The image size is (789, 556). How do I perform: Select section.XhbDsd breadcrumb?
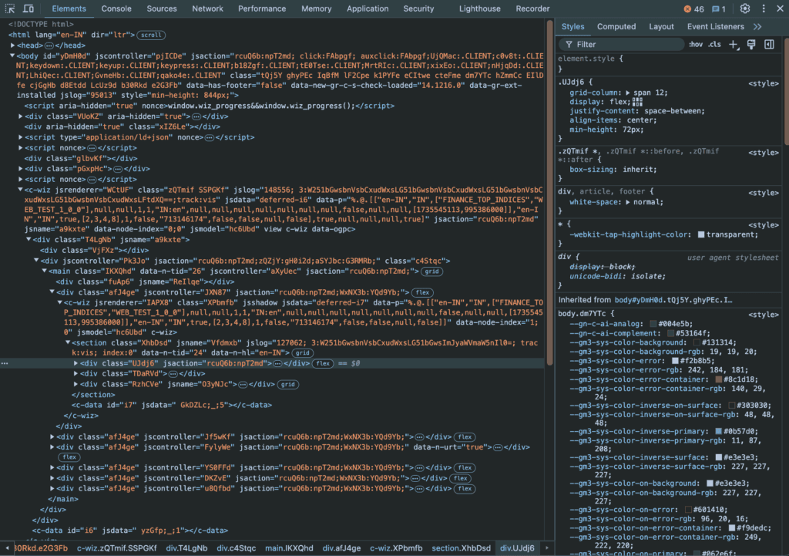(461, 548)
